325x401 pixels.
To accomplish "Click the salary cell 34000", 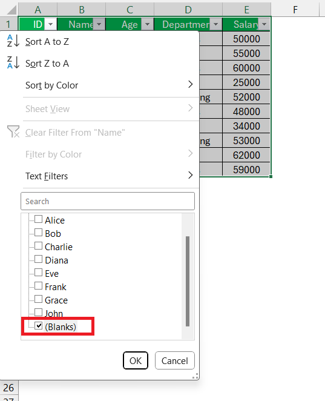I will [246, 126].
